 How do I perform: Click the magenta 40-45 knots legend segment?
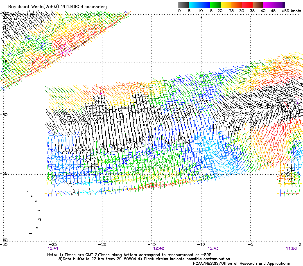coord(269,5)
